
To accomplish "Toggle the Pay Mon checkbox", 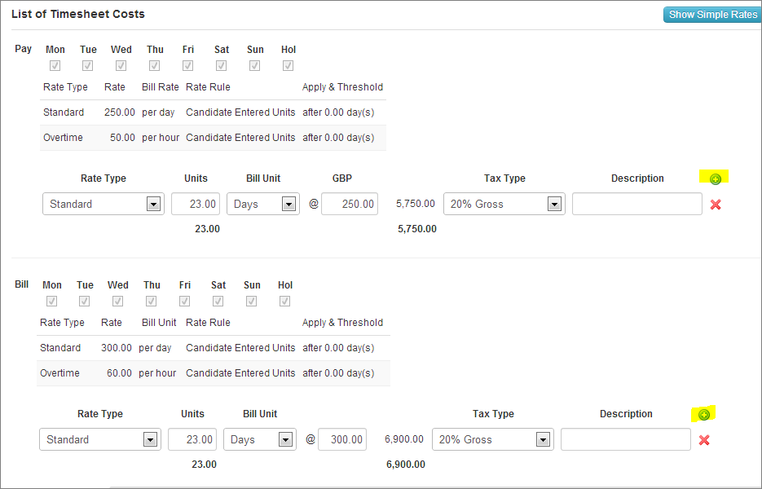I will (55, 66).
